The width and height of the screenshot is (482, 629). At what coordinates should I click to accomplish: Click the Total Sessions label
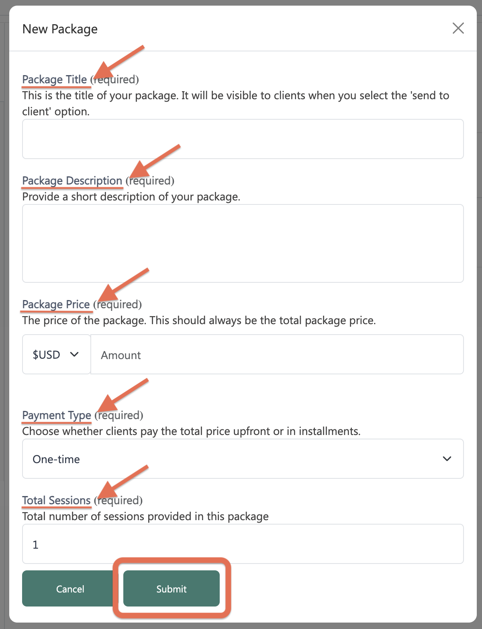(x=56, y=500)
